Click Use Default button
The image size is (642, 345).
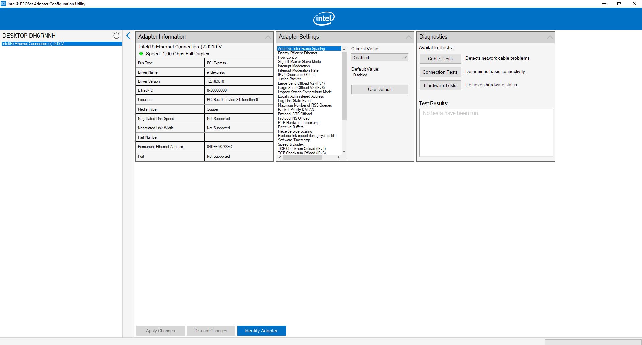(379, 89)
